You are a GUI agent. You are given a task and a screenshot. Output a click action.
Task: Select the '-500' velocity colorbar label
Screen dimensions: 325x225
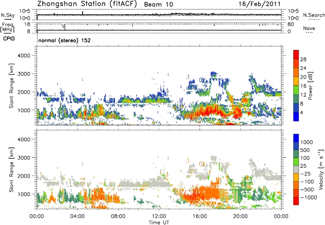pos(308,189)
